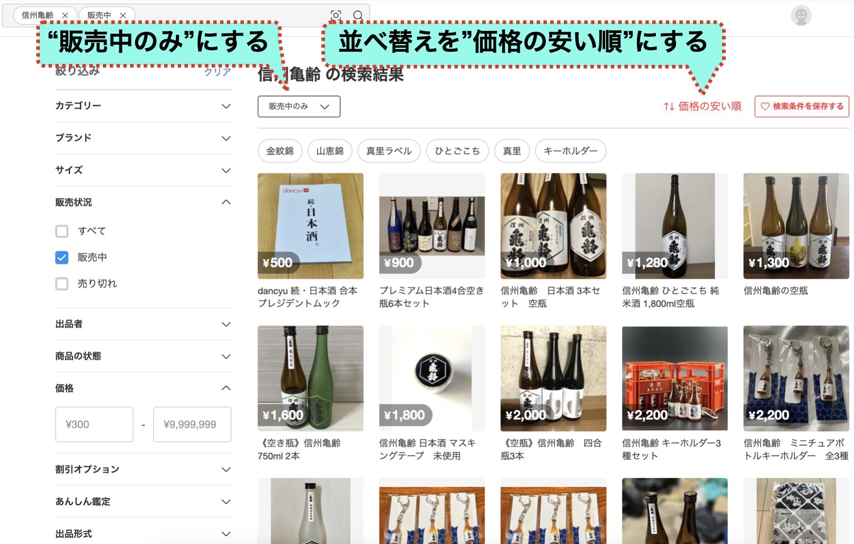Open the user avatar menu
The image size is (854, 544).
[x=801, y=16]
